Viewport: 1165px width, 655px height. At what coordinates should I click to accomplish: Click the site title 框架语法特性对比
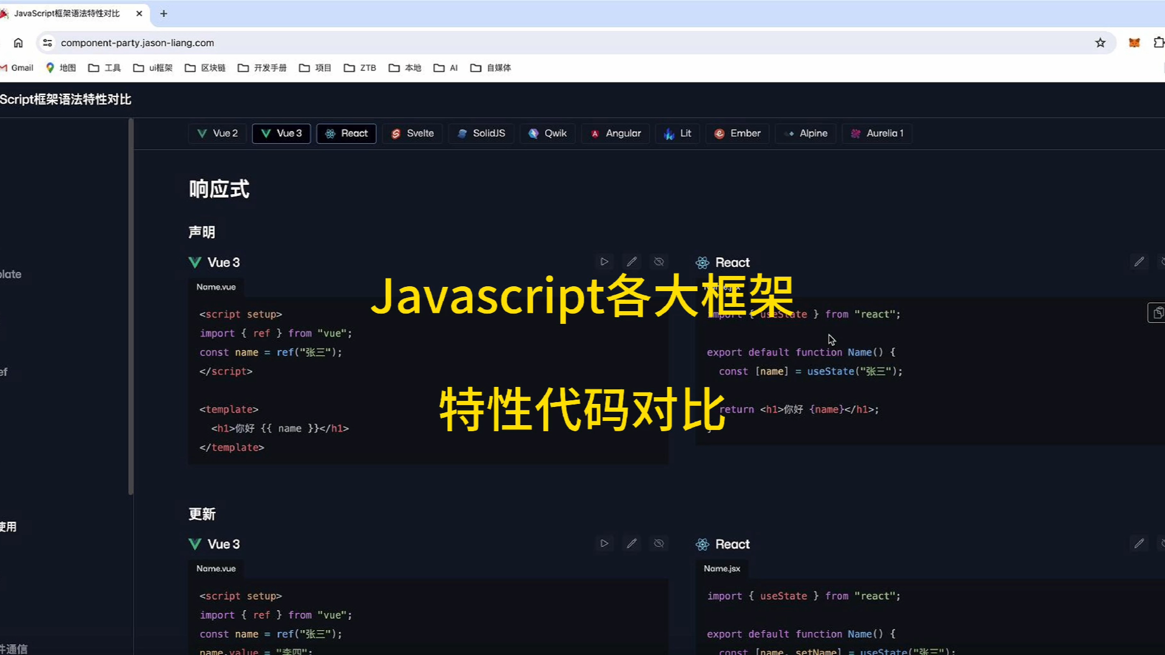point(66,99)
